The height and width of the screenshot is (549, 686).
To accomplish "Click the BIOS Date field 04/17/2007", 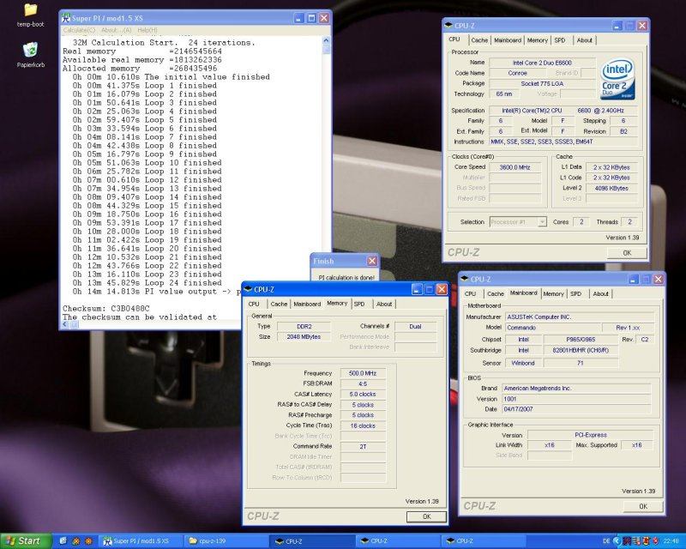I will 576,409.
